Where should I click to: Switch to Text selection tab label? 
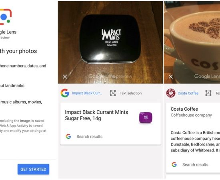pyautogui.click(x=131, y=93)
